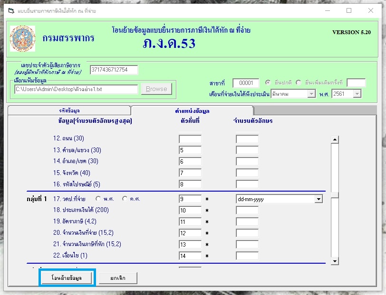
Task: Focus the character count field for 18. ประเภทเงินได้
Action: (247, 210)
